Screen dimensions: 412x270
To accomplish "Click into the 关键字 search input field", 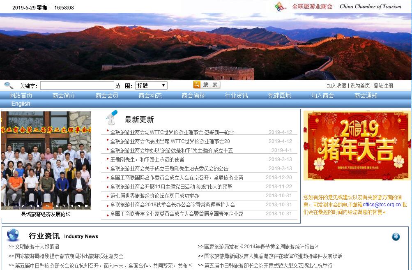I will coord(77,85).
